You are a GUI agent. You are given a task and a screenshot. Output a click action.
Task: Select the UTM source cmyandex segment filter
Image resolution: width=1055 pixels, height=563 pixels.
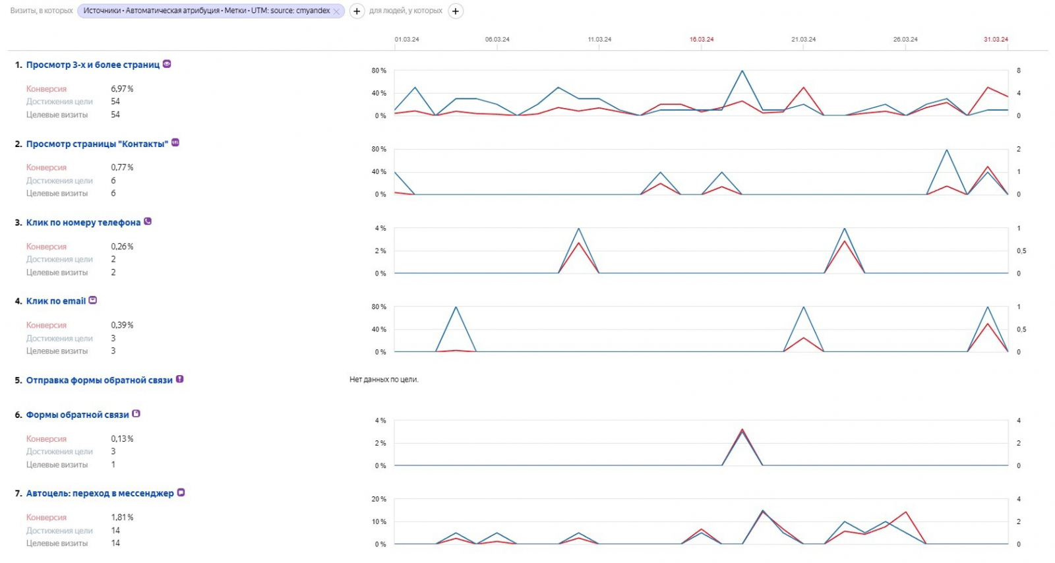(206, 11)
